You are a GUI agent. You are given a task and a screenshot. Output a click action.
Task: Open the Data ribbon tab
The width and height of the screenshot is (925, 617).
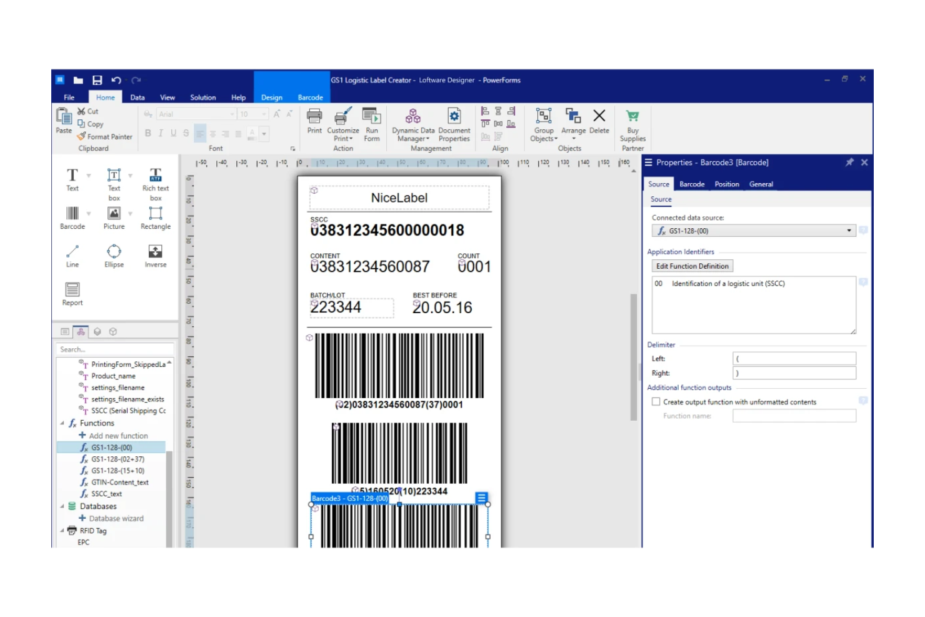pyautogui.click(x=137, y=97)
